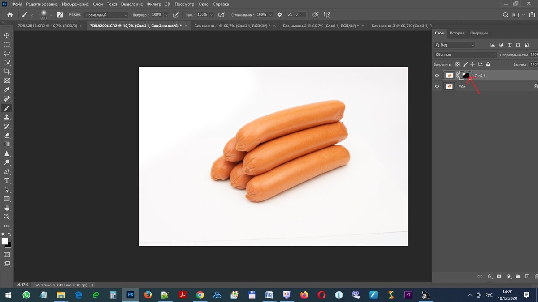Screen dimensions: 538x302
Task: Open the Файл menu
Action: [17, 4]
